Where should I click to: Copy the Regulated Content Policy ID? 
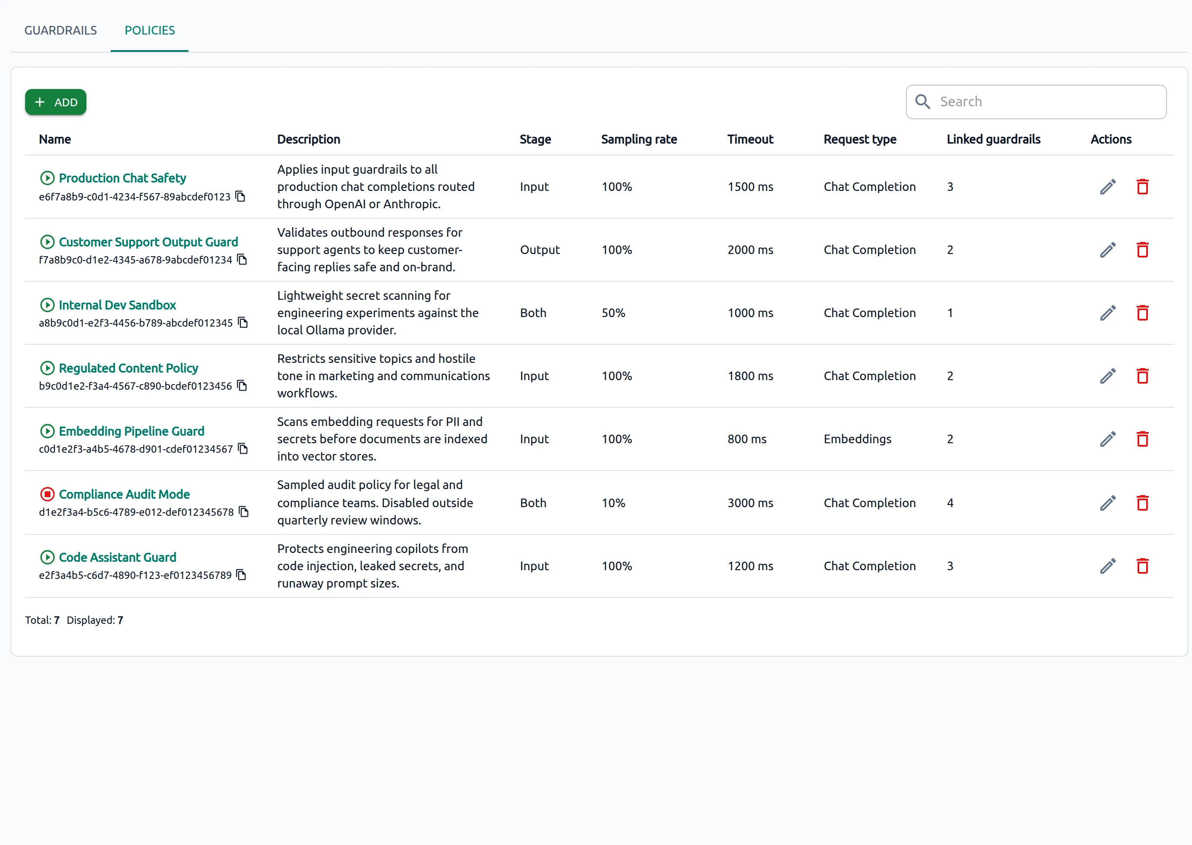(x=242, y=385)
